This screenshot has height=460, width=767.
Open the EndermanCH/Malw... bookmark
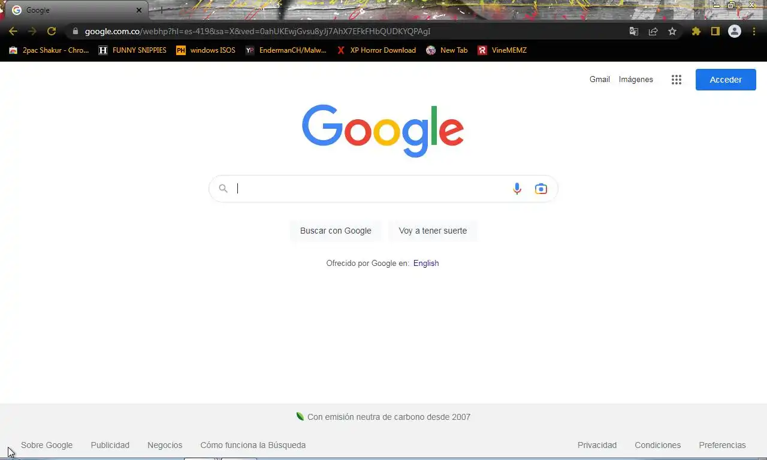(x=286, y=50)
